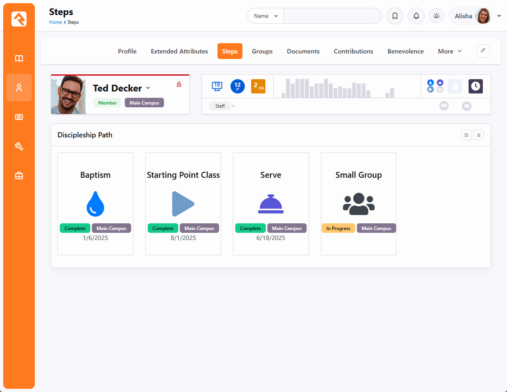The height and width of the screenshot is (392, 507).
Task: Switch to the Groups tab
Action: (262, 51)
